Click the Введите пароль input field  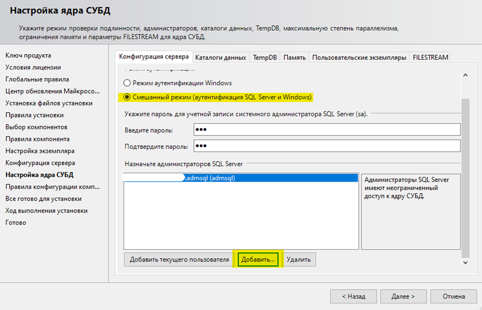(327, 130)
